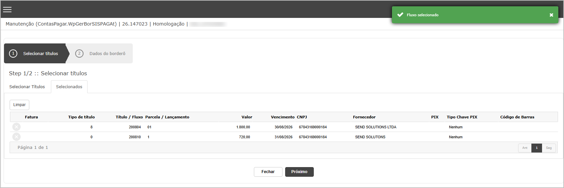The height and width of the screenshot is (188, 564).
Task: Click the Parcela / Lançamento column header
Action: pos(167,117)
